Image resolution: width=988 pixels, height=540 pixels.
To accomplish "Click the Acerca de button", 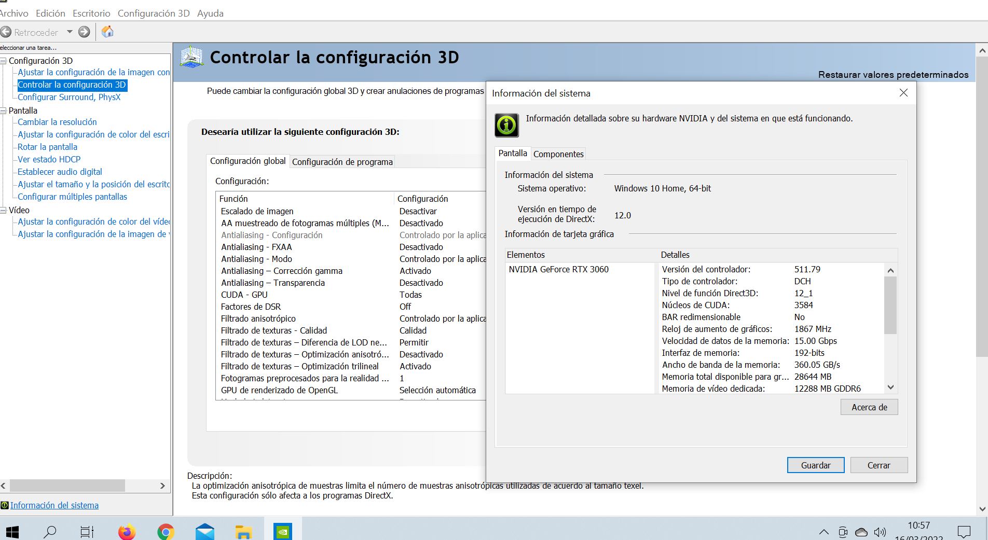I will (x=869, y=407).
